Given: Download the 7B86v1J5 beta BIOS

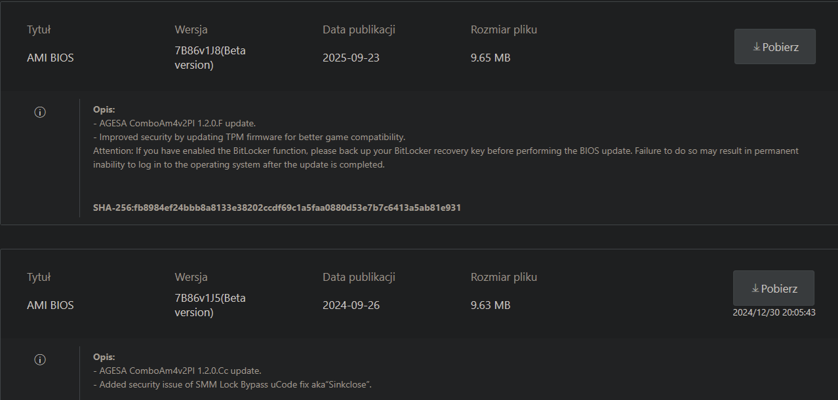Looking at the screenshot, I should pos(774,288).
